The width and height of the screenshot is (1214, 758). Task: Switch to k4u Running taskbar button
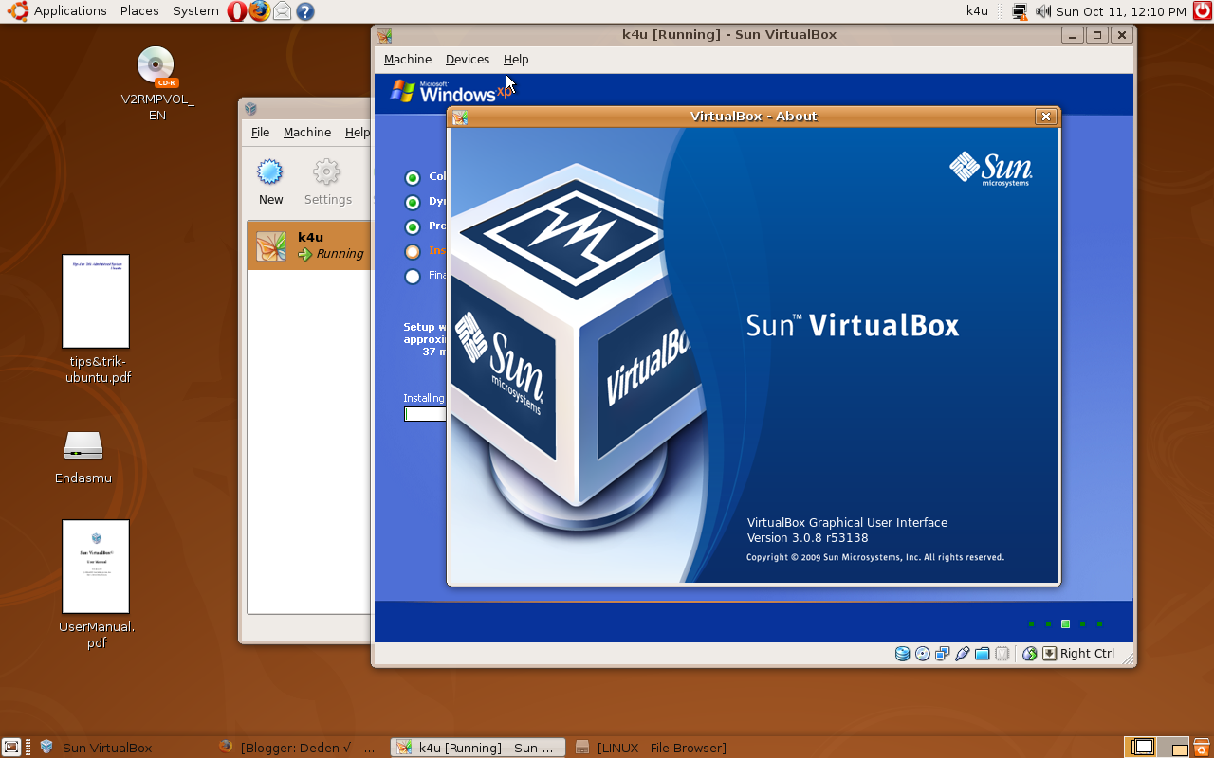478,748
